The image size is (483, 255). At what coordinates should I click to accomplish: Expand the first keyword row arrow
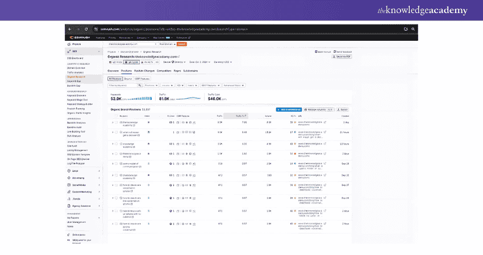(x=112, y=122)
